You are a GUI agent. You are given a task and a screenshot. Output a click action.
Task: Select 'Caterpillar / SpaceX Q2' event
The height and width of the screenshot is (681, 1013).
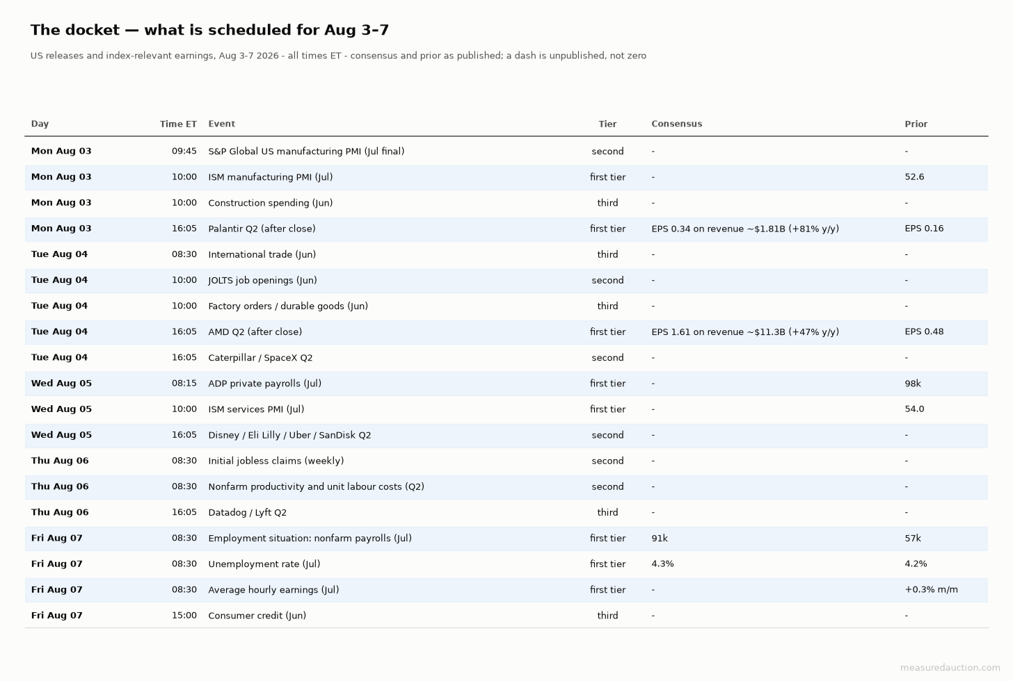260,358
